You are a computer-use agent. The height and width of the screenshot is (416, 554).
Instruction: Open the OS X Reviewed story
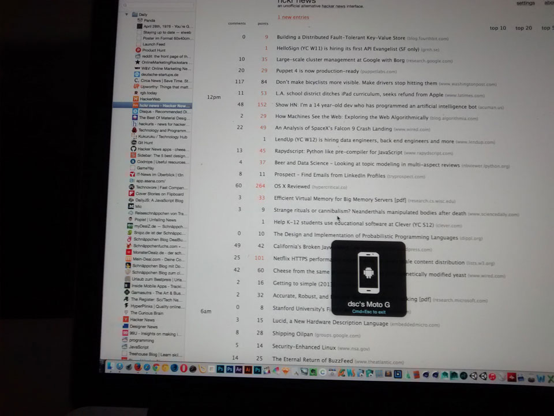tap(291, 187)
